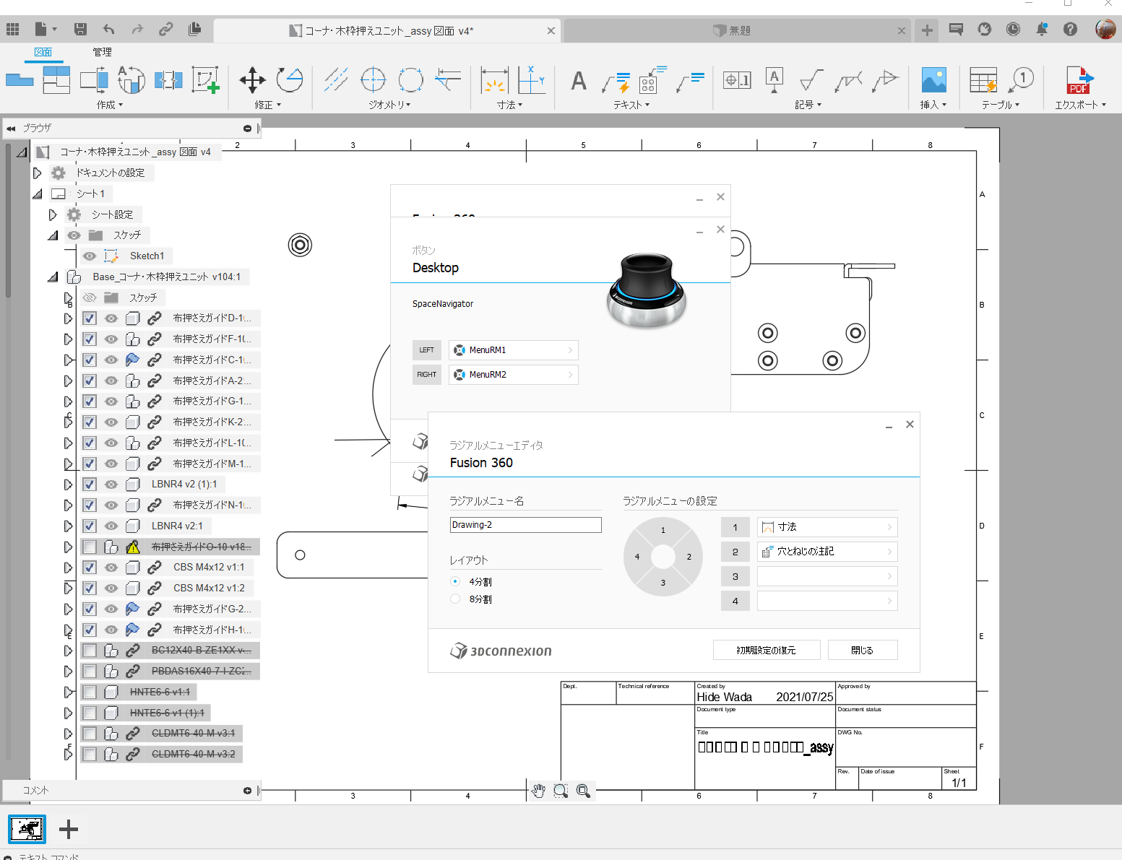This screenshot has height=860, width=1122.
Task: Toggle visibility of Sketch1
Action: coord(90,256)
